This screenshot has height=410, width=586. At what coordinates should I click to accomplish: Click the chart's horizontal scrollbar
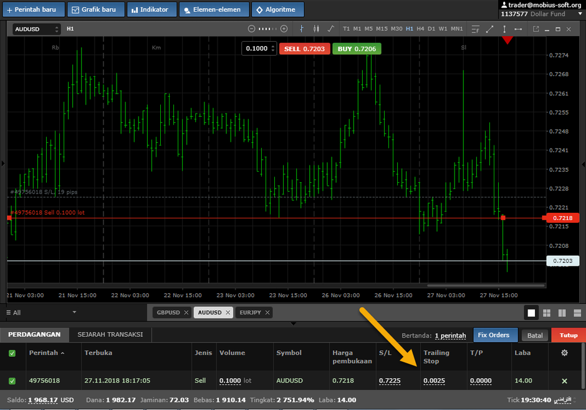click(486, 285)
